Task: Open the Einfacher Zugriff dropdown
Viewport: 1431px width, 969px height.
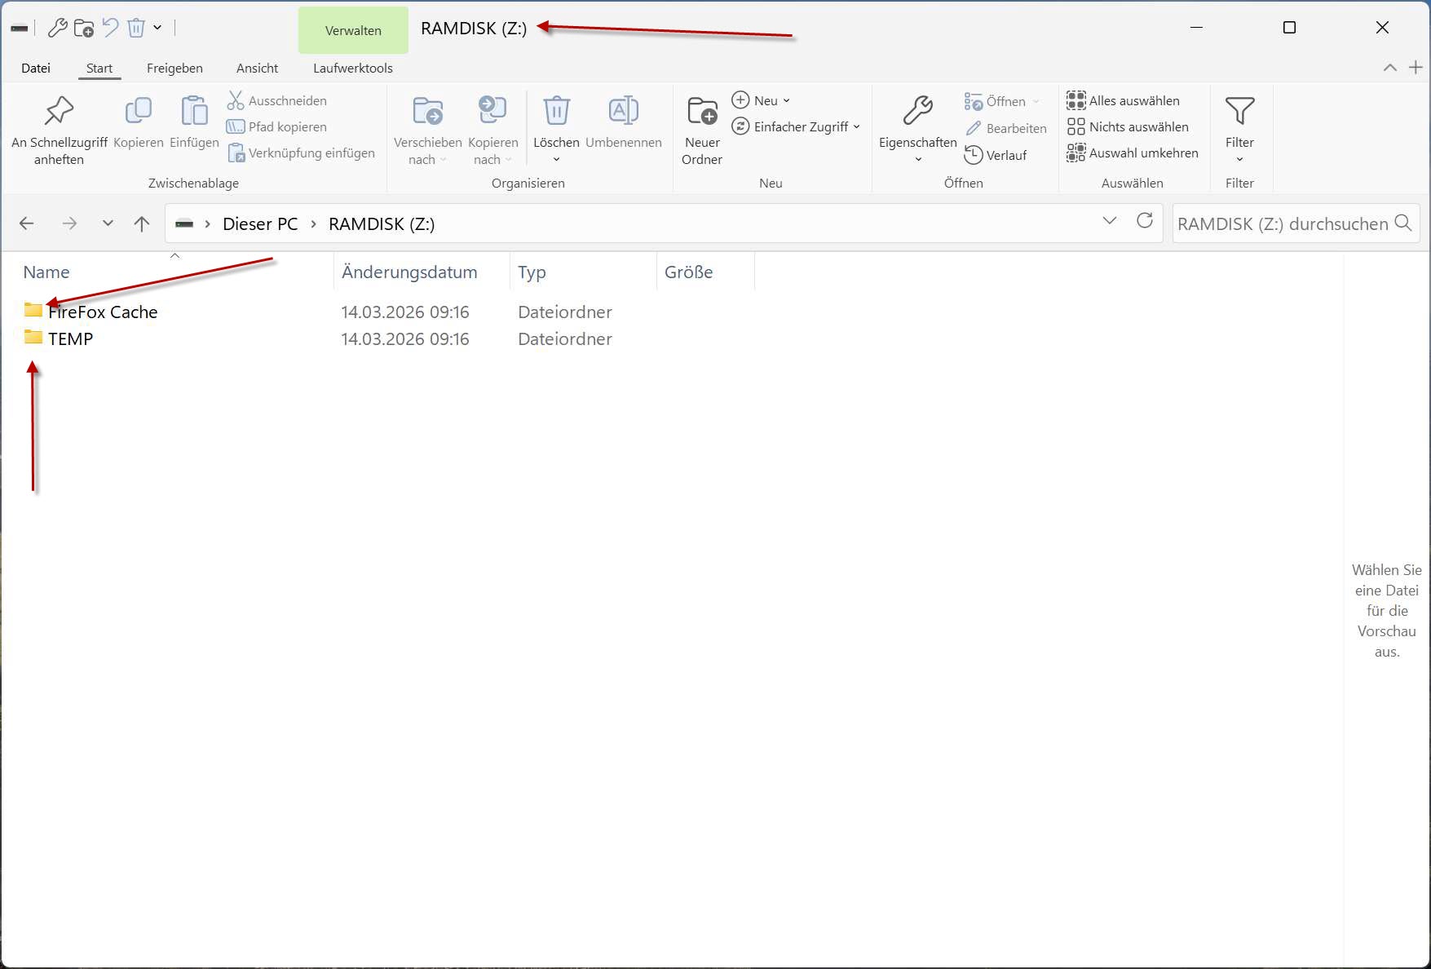Action: (x=796, y=126)
